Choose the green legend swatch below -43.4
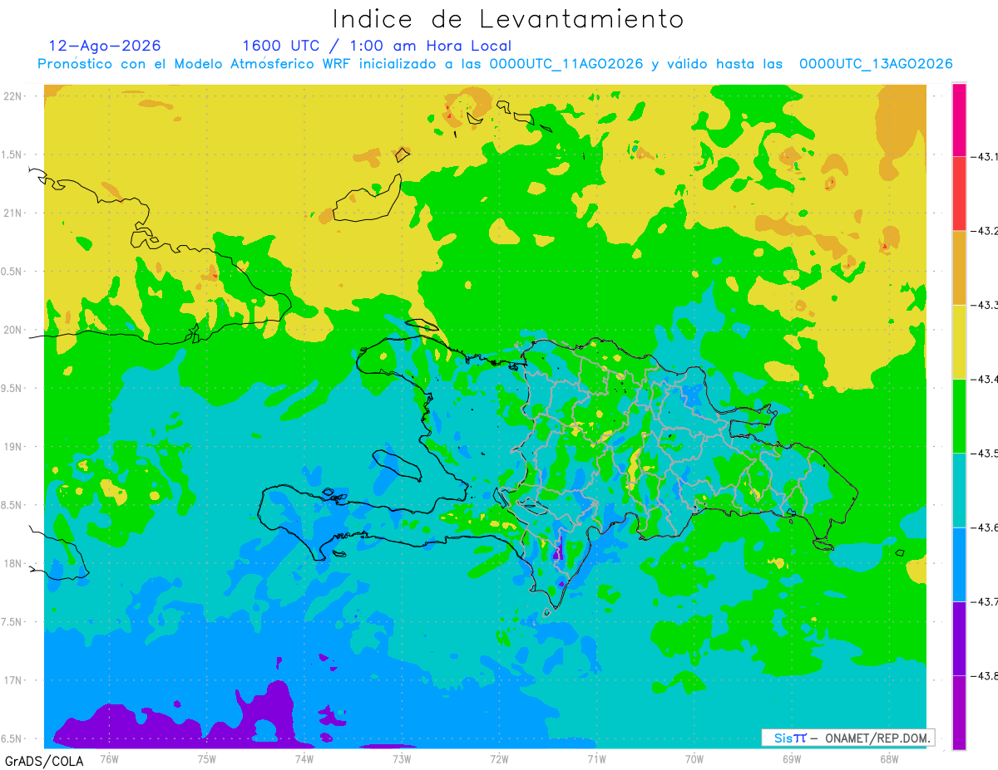998x770 pixels. (x=959, y=416)
